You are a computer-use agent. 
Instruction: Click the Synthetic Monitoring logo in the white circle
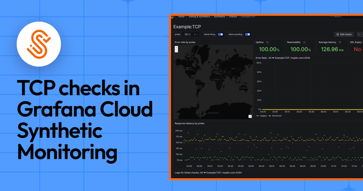tap(39, 44)
